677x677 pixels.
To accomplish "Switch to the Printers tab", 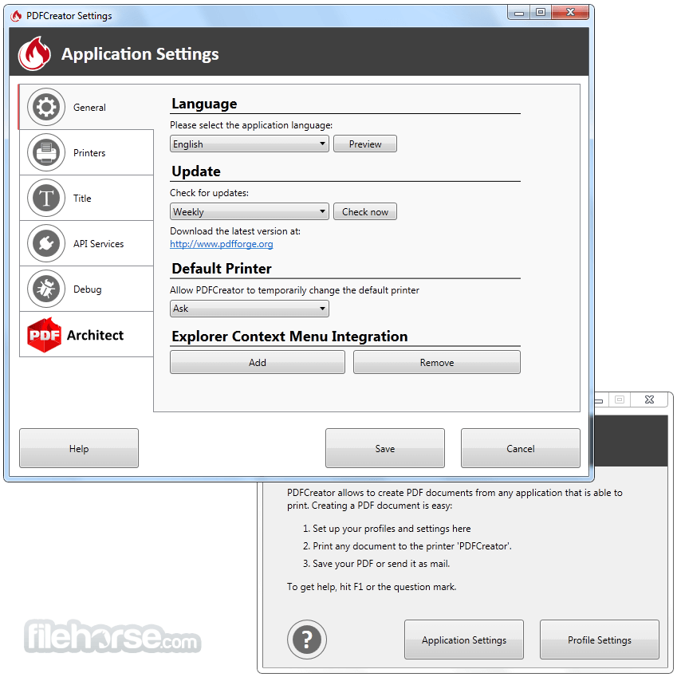I will (x=86, y=152).
